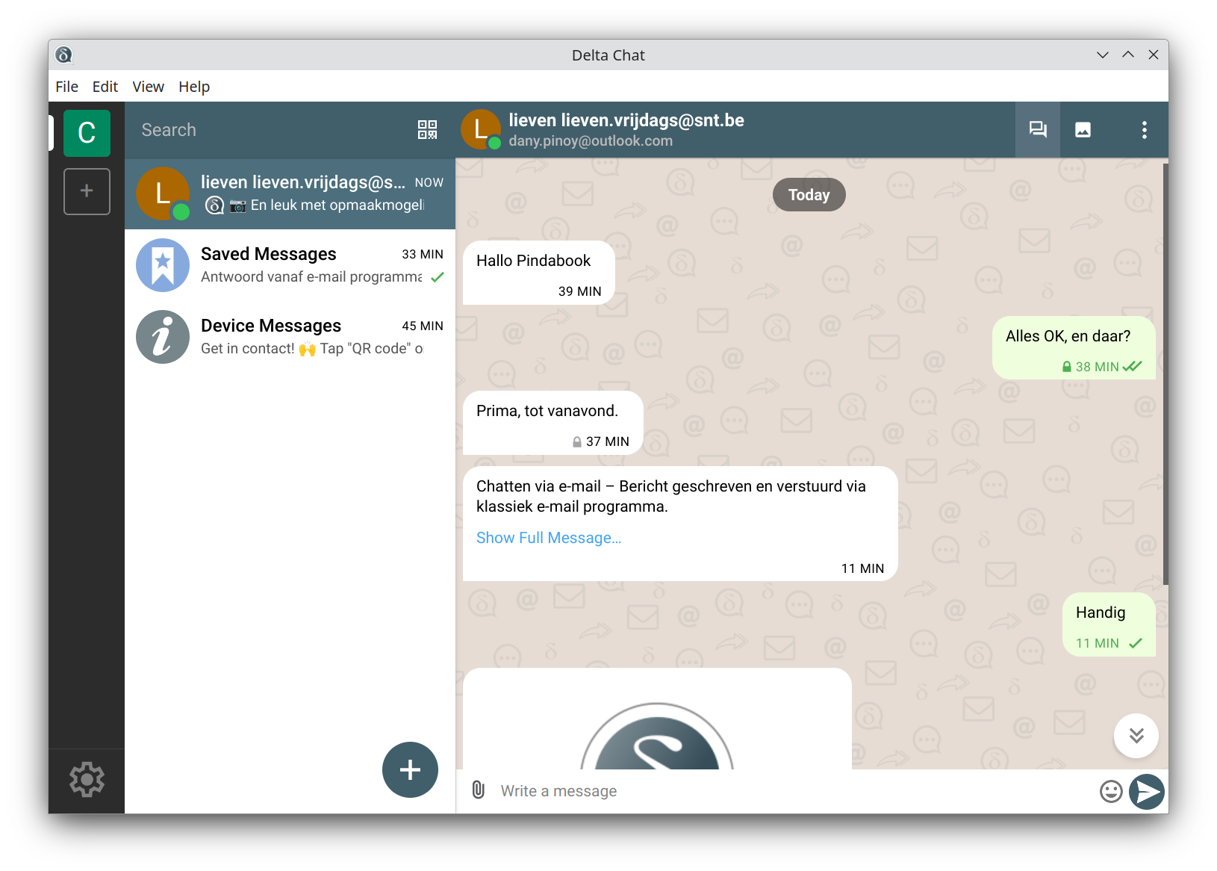Screen dimensions: 1217x871
Task: Open Show Full Message link
Action: (549, 538)
